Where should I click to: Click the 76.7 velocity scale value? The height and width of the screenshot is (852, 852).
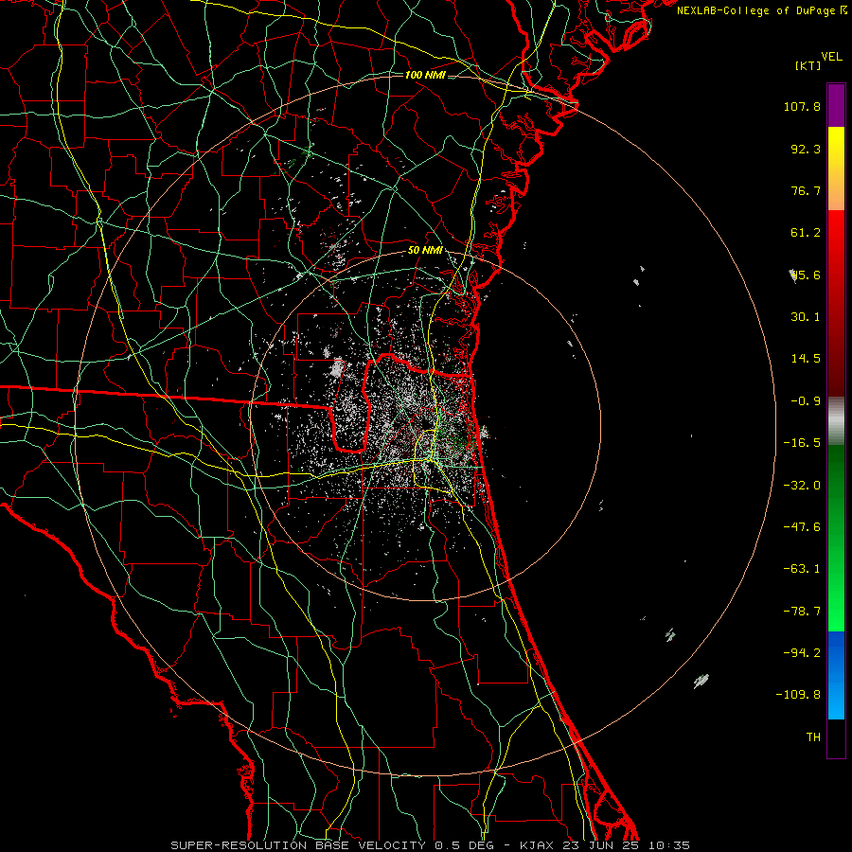tap(806, 190)
